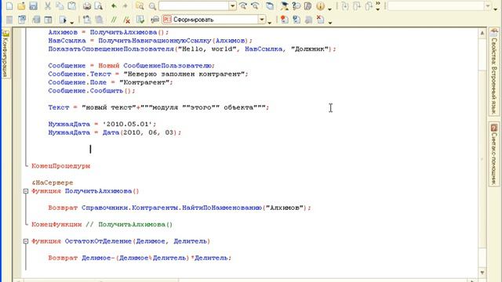Open toolbar options arrow after info icon
Viewport: 502px width, 282px height.
(x=329, y=9)
